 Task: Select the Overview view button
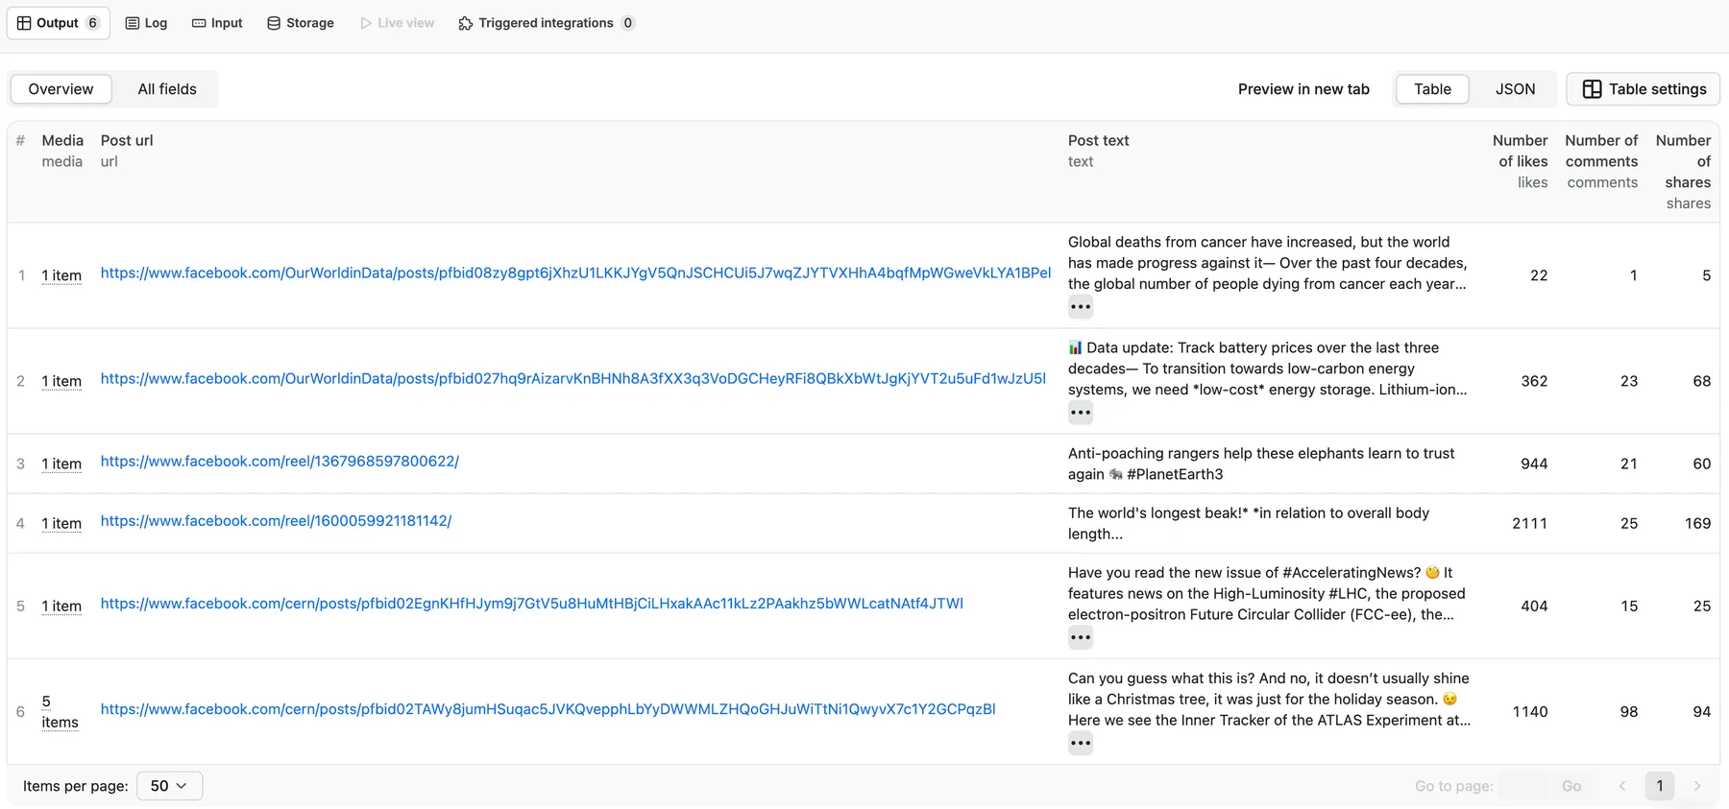61,89
